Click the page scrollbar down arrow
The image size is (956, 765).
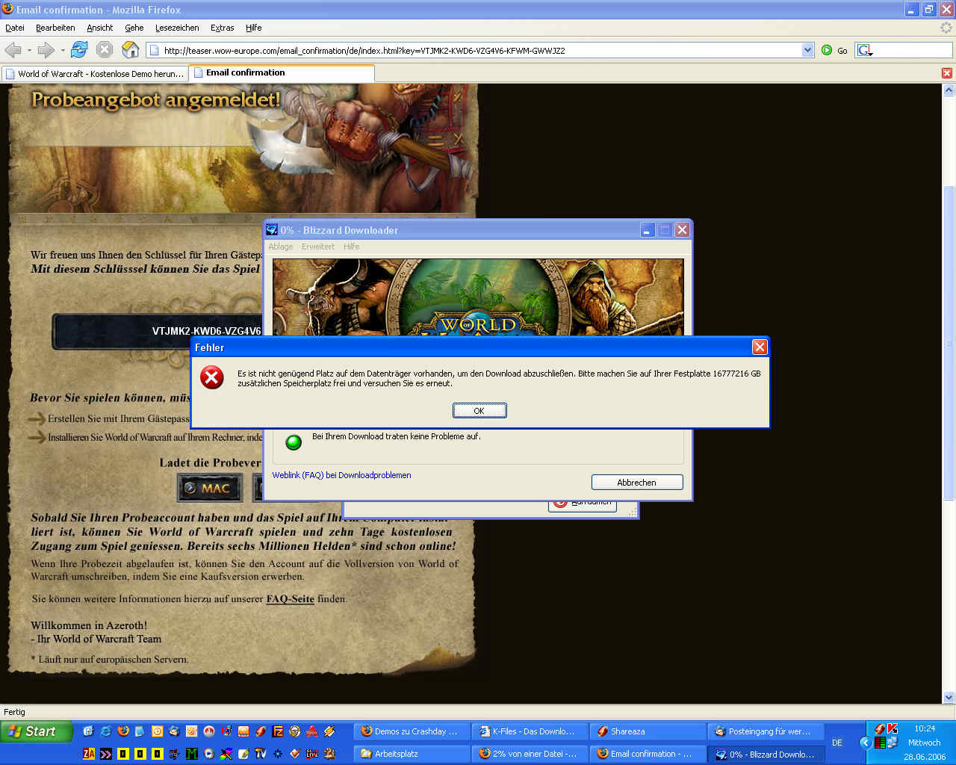[x=949, y=697]
